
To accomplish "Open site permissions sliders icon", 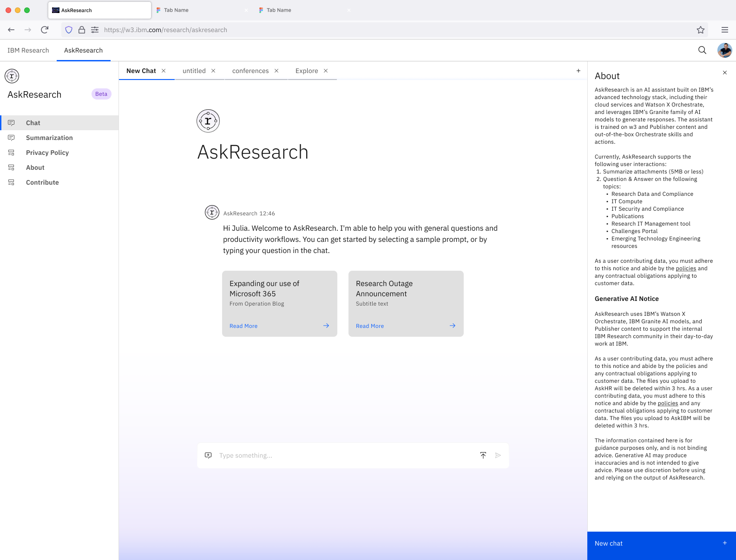I will click(95, 30).
